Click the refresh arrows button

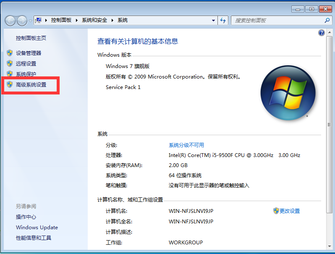pos(223,21)
